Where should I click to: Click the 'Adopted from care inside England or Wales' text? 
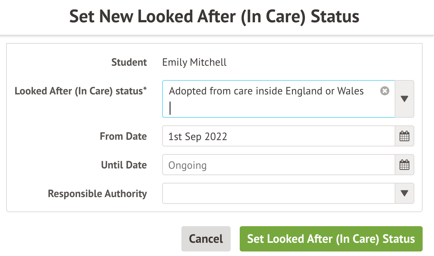266,91
